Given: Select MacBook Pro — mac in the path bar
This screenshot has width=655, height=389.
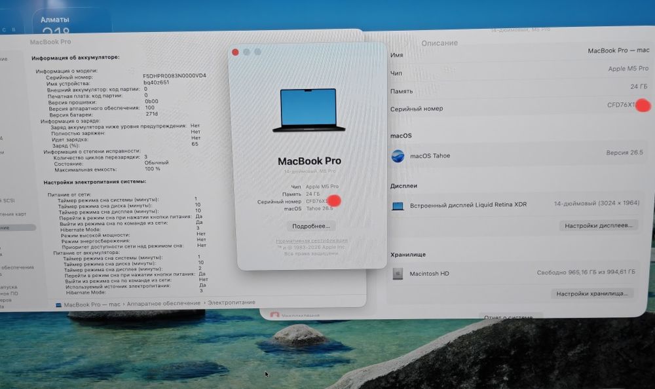Looking at the screenshot, I should tap(92, 305).
